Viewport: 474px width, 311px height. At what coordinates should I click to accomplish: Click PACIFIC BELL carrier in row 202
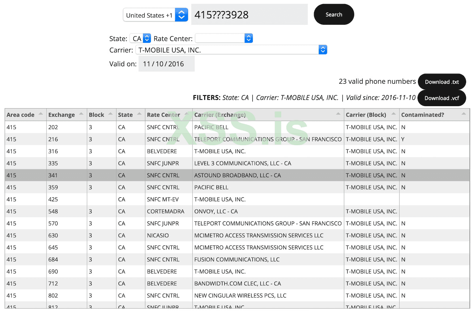point(268,127)
